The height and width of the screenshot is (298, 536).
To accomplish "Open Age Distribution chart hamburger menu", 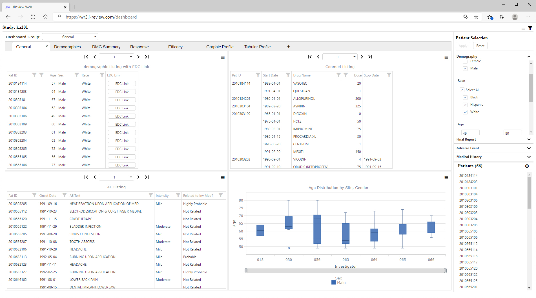I will [446, 178].
